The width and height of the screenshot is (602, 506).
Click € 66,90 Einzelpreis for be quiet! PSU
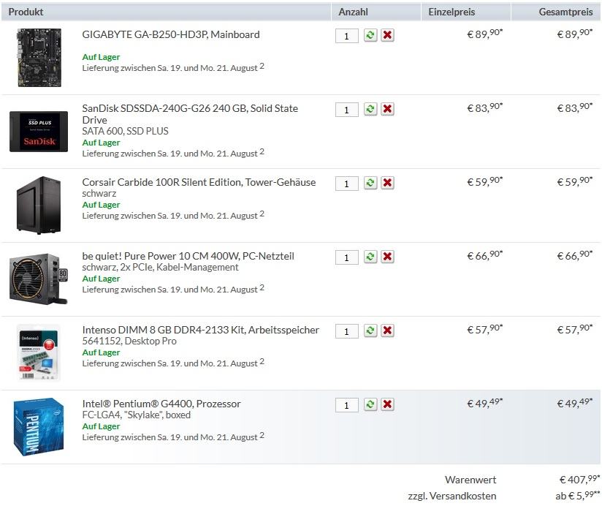pyautogui.click(x=484, y=255)
